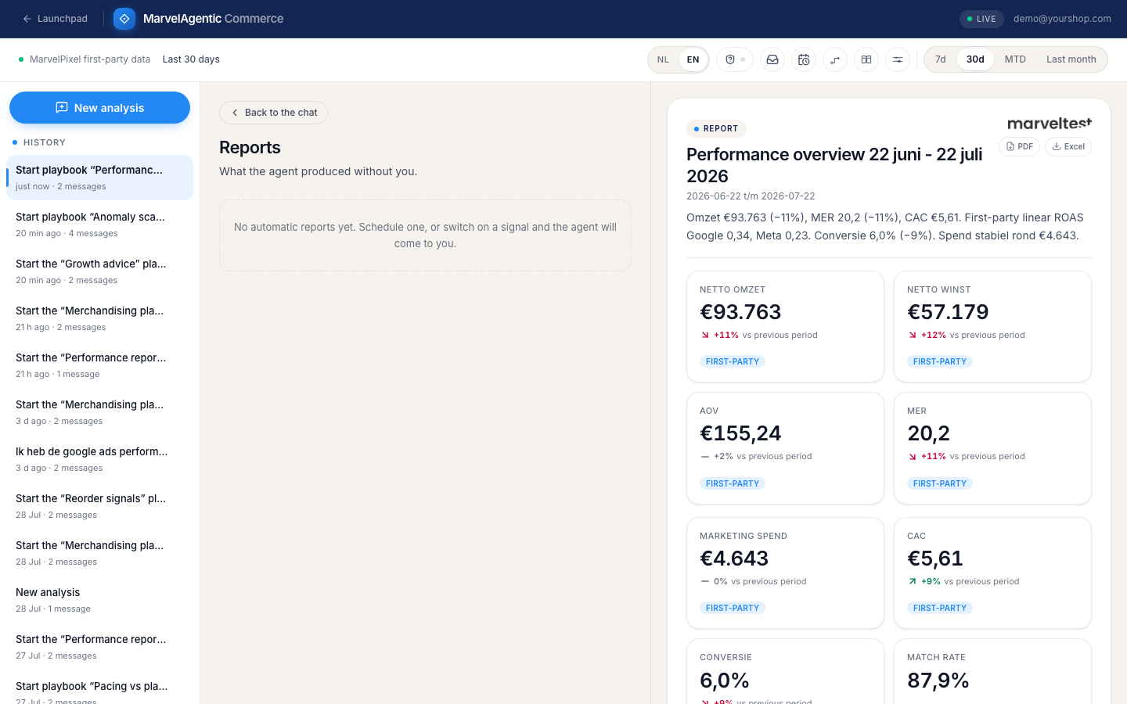Image resolution: width=1127 pixels, height=704 pixels.
Task: Open the sliders settings icon
Action: (898, 59)
